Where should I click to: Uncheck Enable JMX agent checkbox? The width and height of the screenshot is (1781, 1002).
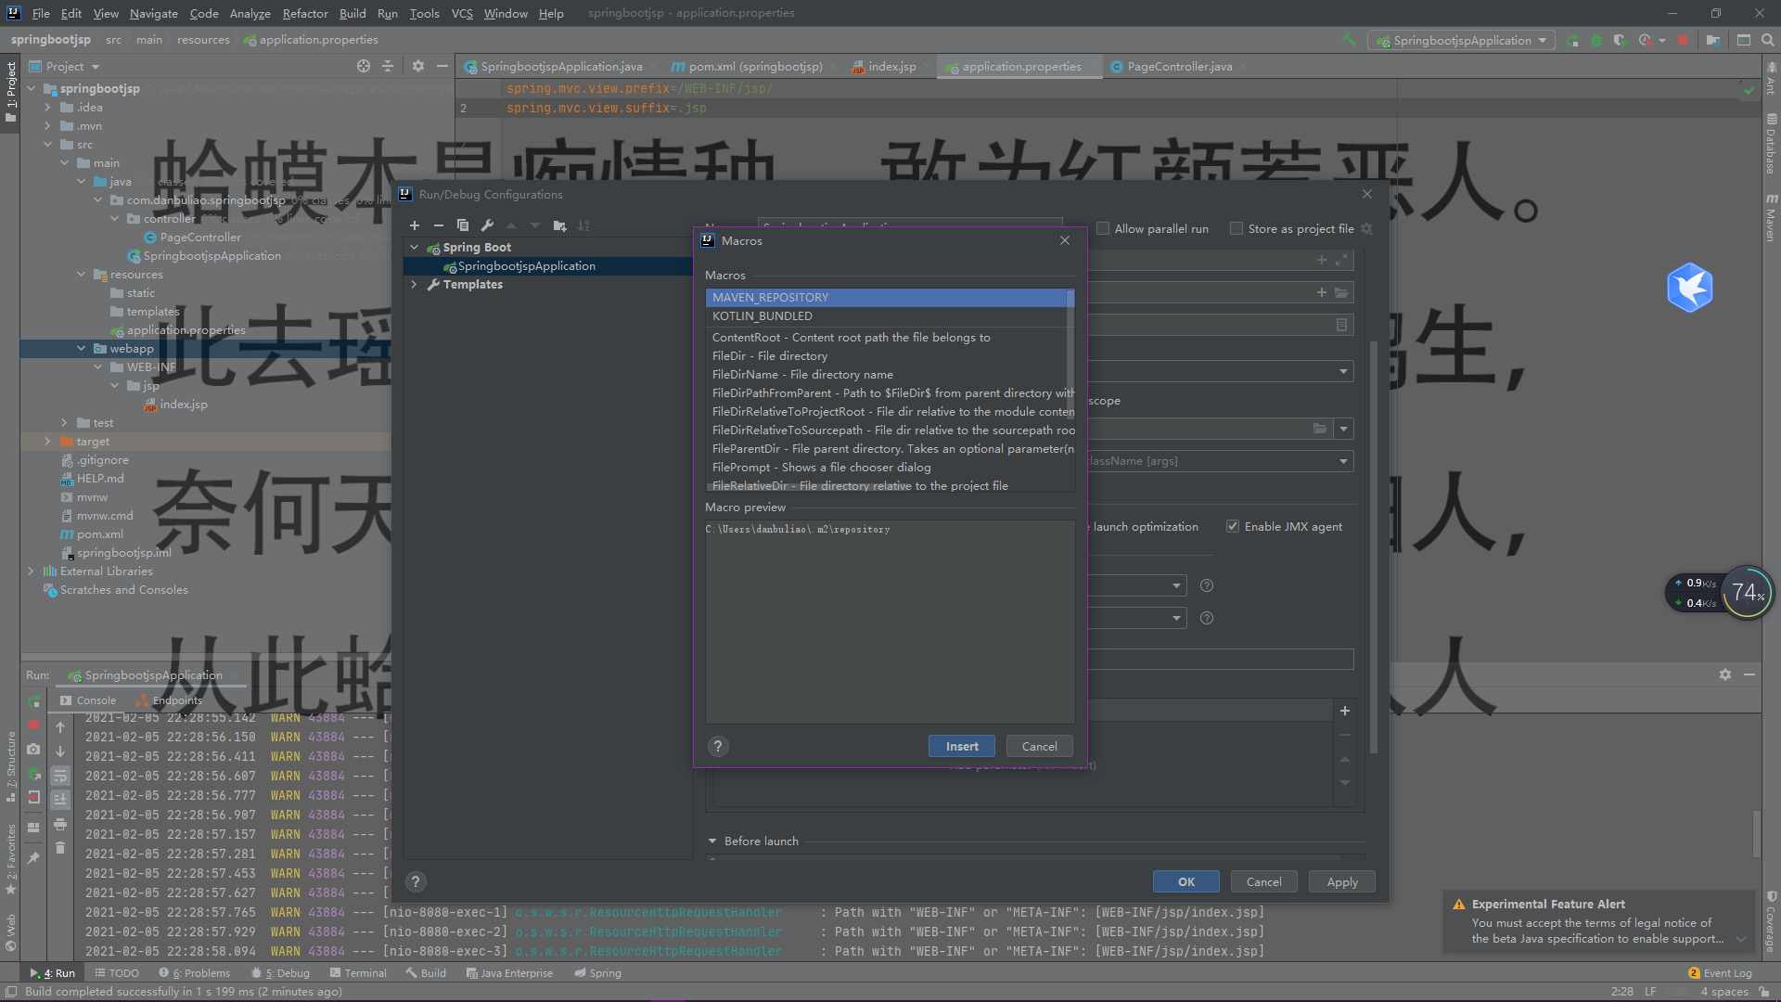pos(1233,526)
